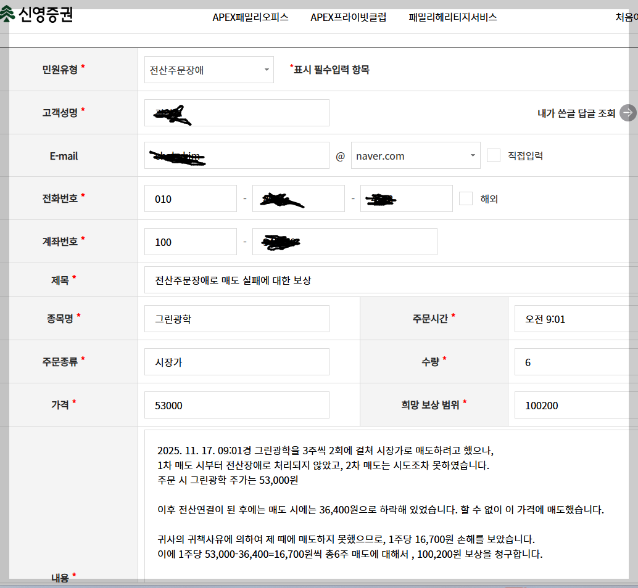Click the email username input field
This screenshot has height=588, width=638.
point(236,155)
